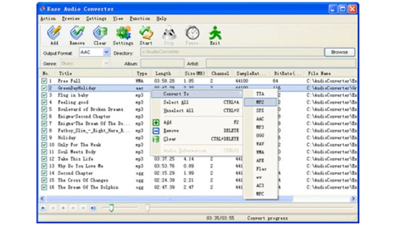Click blue minus icon beside Remove
This screenshot has width=400, height=225.
156,131
